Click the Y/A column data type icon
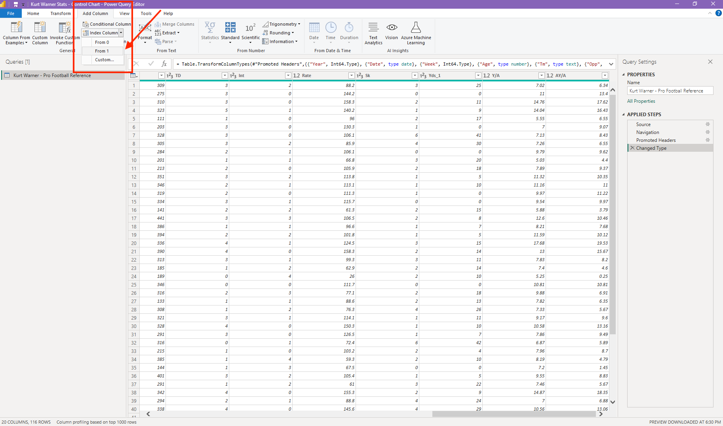Screen dimensions: 723x426 (x=487, y=75)
